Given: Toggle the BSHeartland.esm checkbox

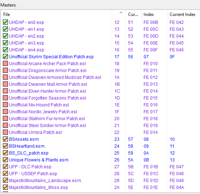Looking at the screenshot, I should 5,146.
